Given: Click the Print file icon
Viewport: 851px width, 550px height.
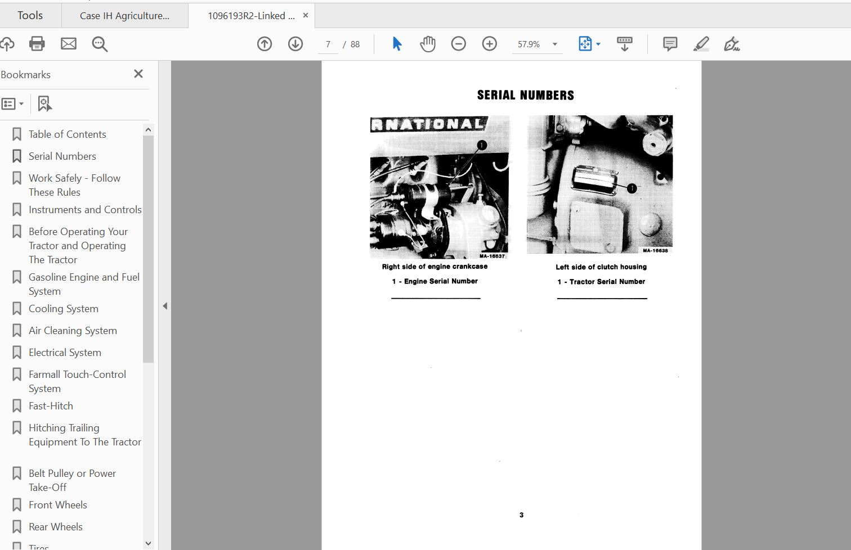Looking at the screenshot, I should click(37, 44).
